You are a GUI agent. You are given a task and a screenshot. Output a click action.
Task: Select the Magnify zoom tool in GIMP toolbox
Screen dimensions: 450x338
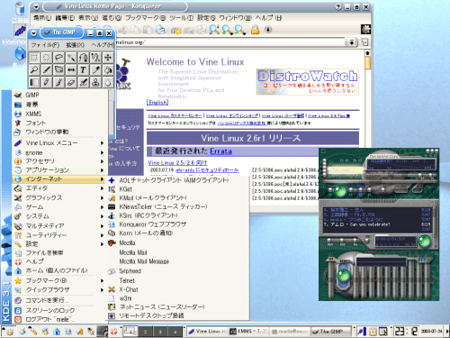pyautogui.click(x=34, y=69)
